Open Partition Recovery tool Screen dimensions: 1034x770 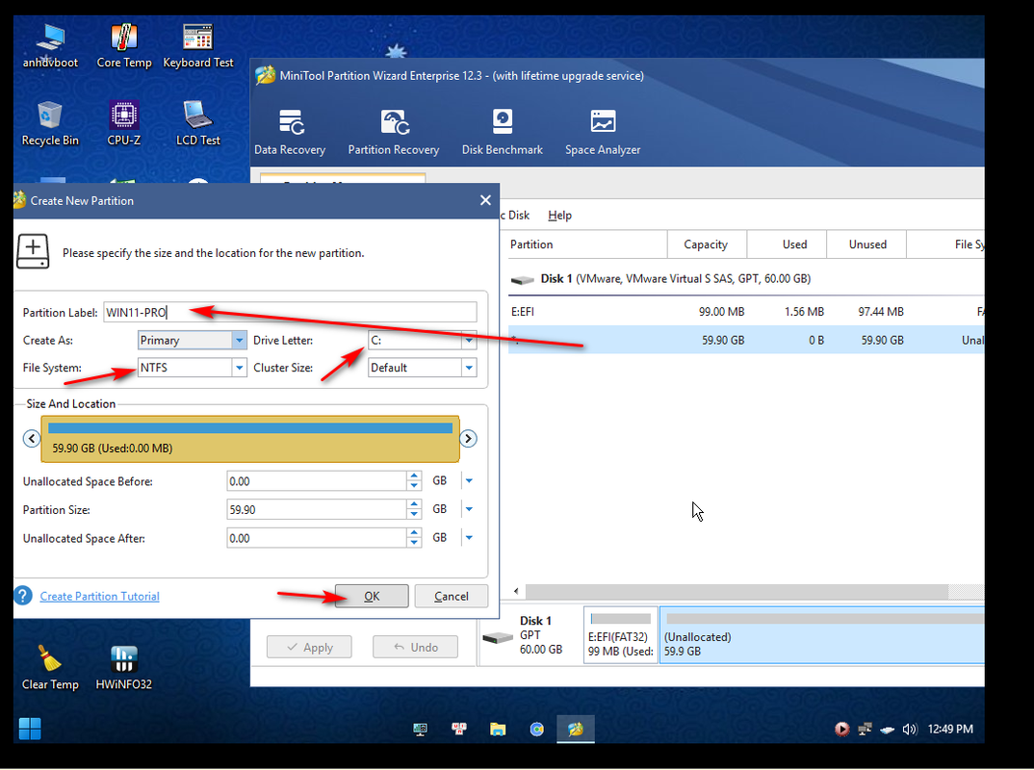coord(393,133)
